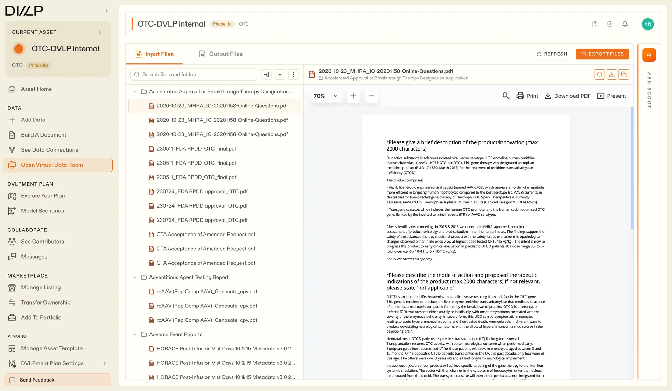Click Present in the PDF toolbar

(x=611, y=96)
